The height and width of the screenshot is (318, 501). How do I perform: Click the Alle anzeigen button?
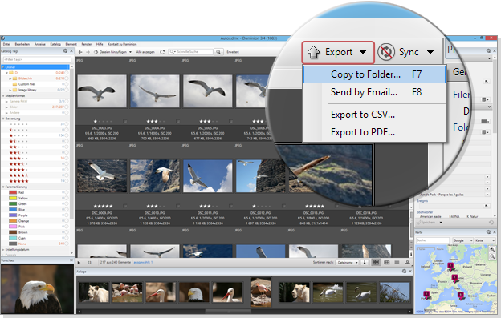click(145, 52)
